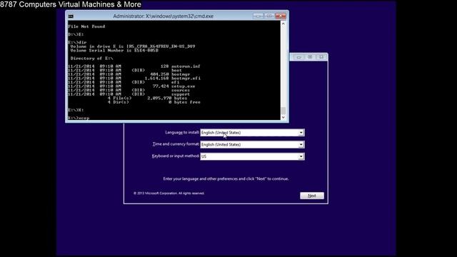Open Keyboard or input method dropdown
The width and height of the screenshot is (457, 257).
(x=252, y=156)
